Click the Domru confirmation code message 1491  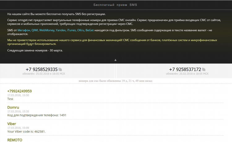[x=37, y=115]
